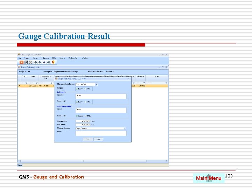Click the Delete X toolbar icon
This screenshot has width=252, height=189.
point(30,62)
